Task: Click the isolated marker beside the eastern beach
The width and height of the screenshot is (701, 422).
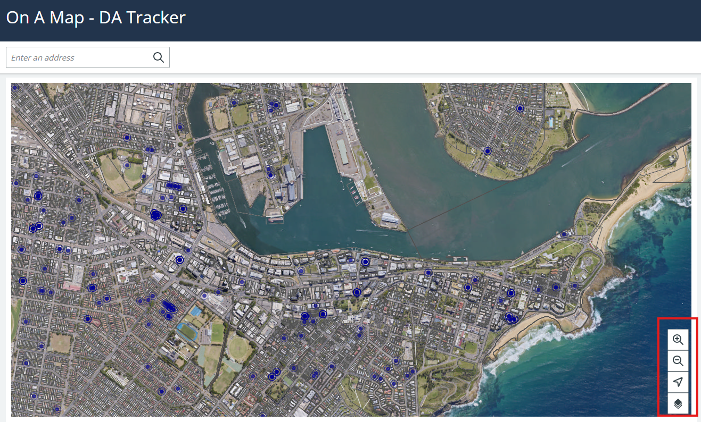Action: [564, 234]
